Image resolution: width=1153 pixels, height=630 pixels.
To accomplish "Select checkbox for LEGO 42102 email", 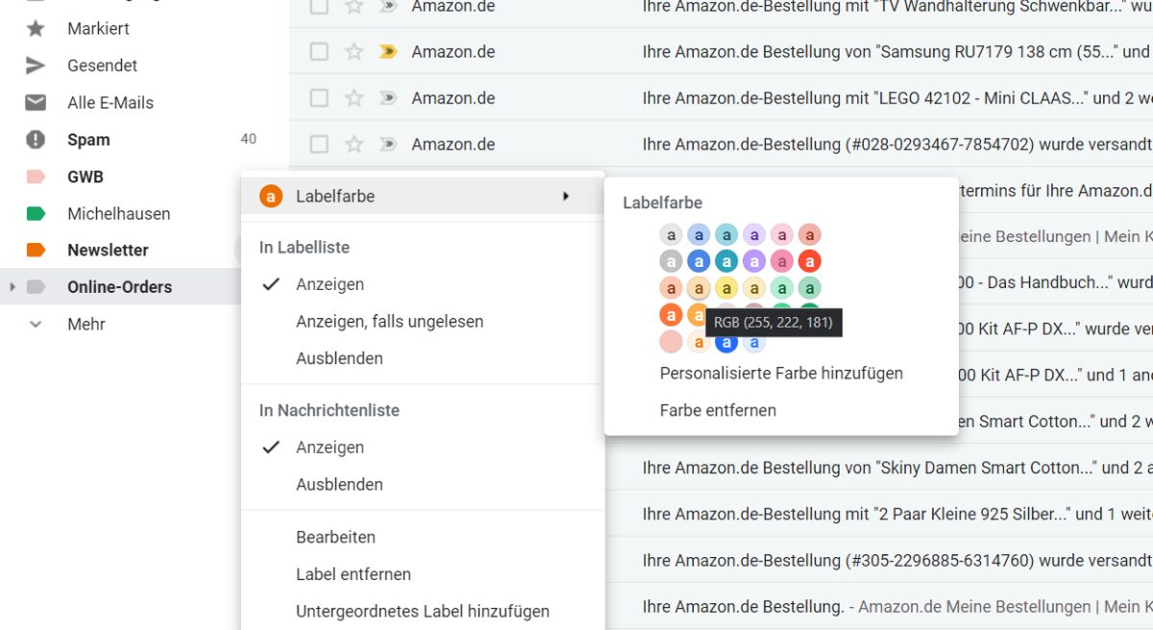I will 319,98.
